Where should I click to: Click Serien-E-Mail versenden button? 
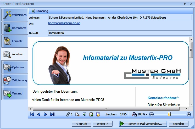(x=143, y=124)
